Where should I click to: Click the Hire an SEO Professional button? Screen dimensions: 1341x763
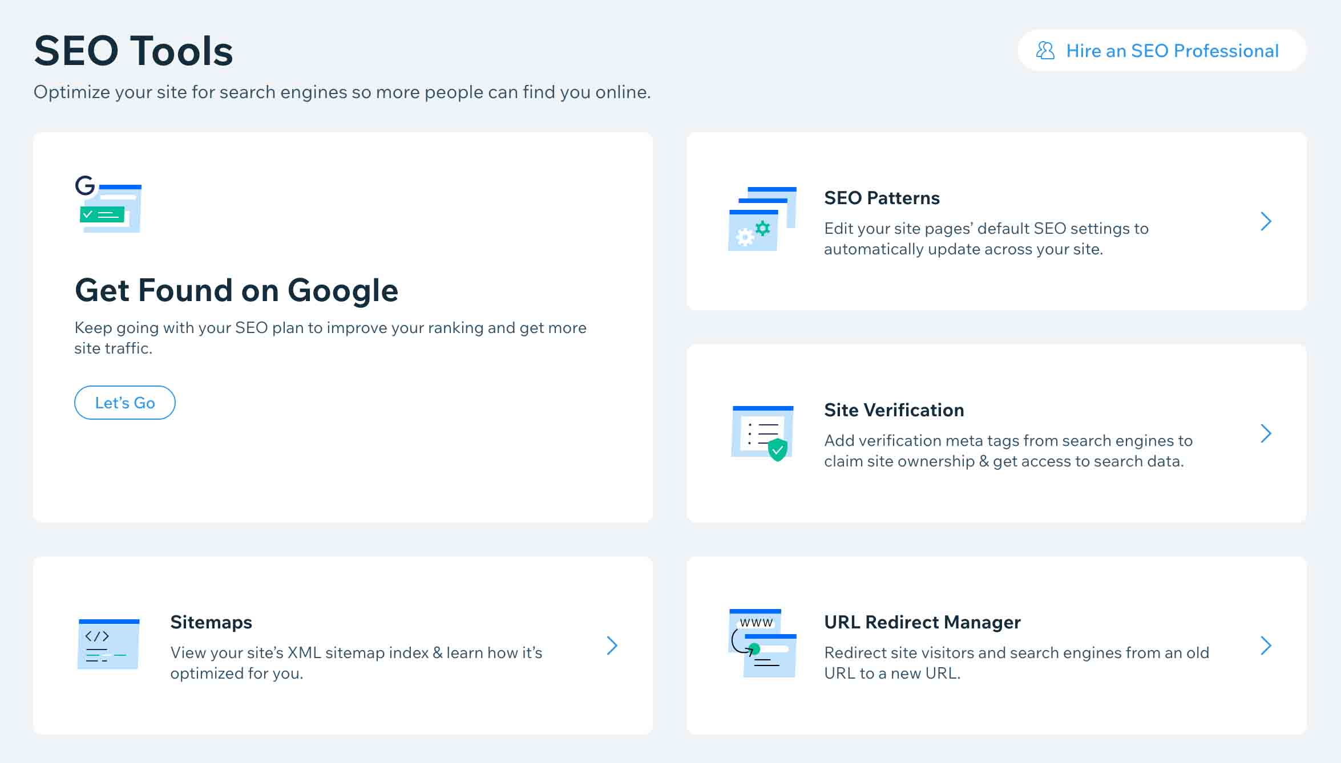tap(1162, 51)
